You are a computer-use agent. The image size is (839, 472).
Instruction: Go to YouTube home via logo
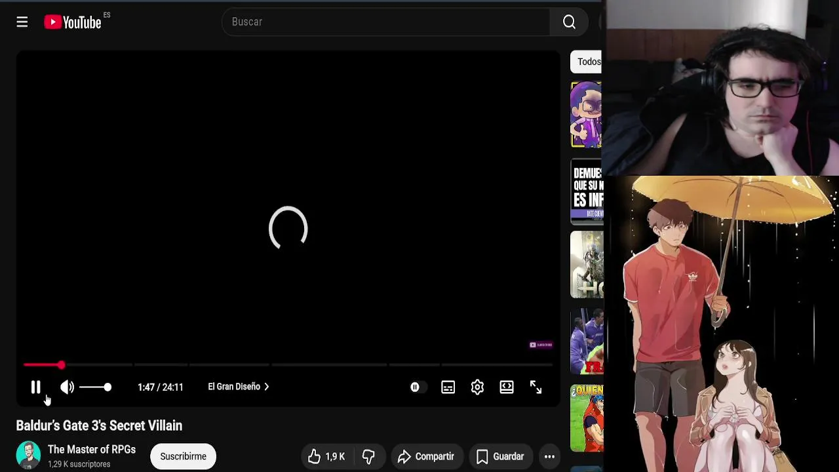tap(73, 22)
